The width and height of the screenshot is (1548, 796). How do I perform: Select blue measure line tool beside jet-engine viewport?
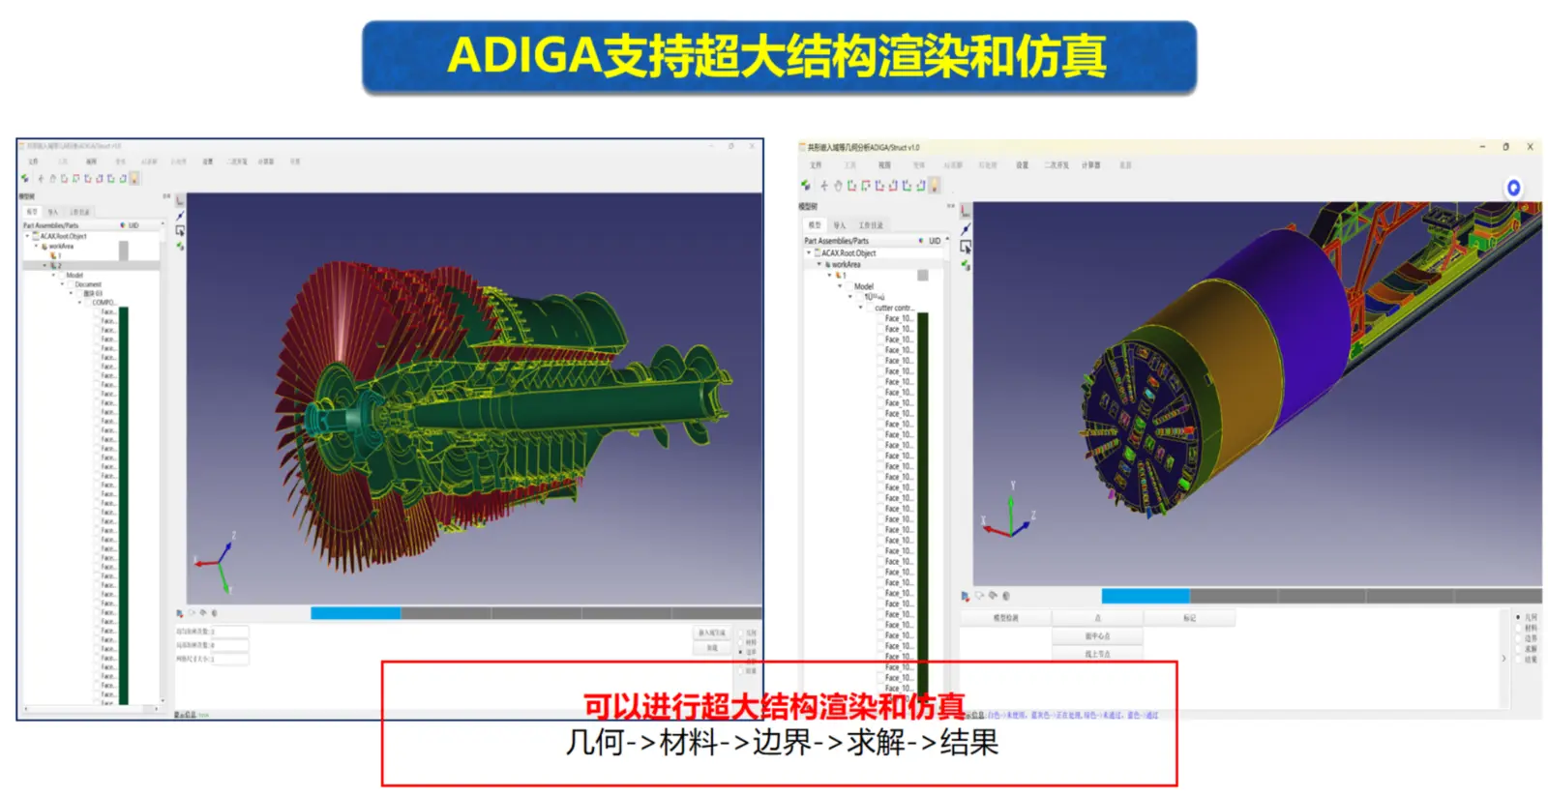180,216
